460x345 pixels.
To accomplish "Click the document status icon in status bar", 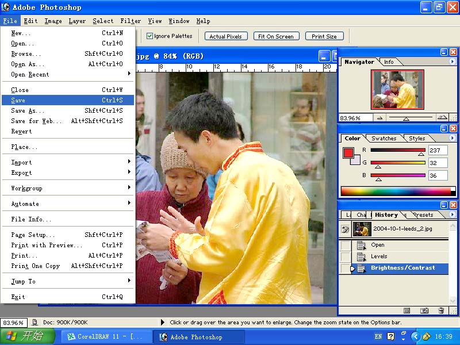I will (x=35, y=323).
